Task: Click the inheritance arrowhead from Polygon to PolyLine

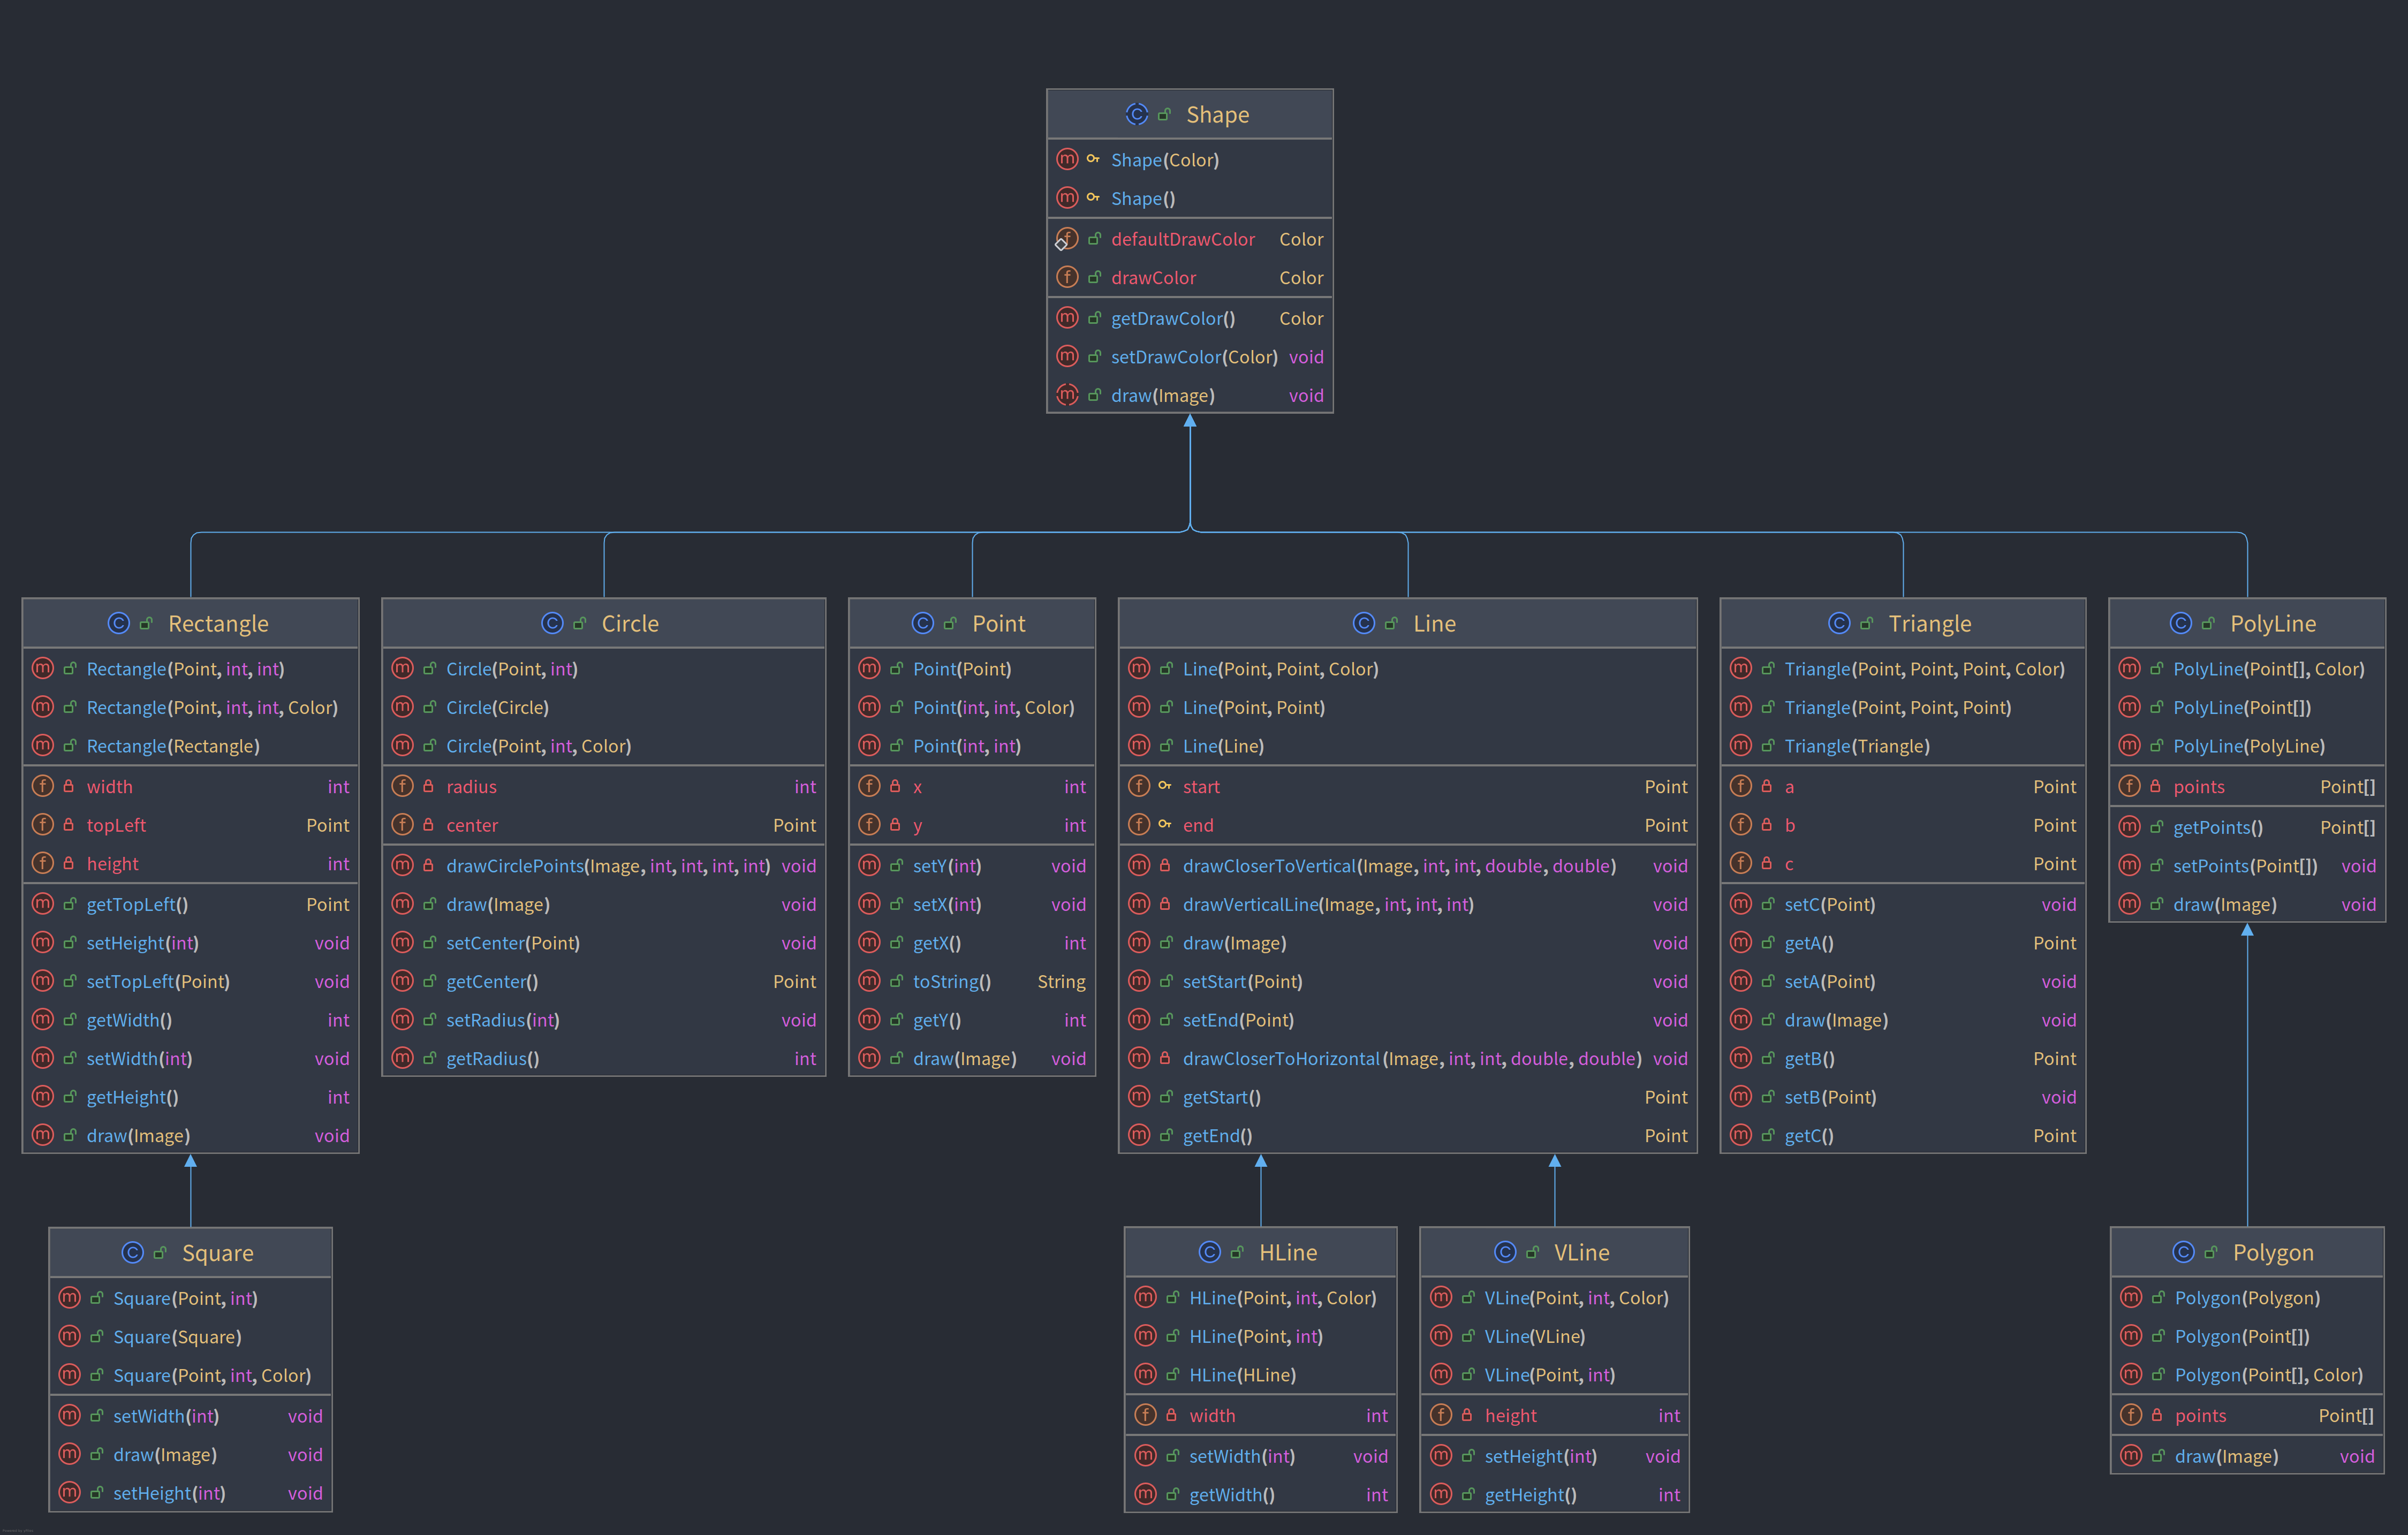Action: coord(2247,930)
